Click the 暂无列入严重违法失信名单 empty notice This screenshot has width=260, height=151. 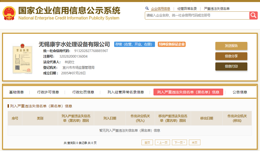click(130, 131)
